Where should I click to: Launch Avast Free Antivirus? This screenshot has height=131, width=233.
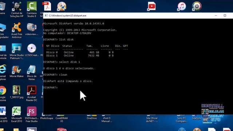point(17,31)
